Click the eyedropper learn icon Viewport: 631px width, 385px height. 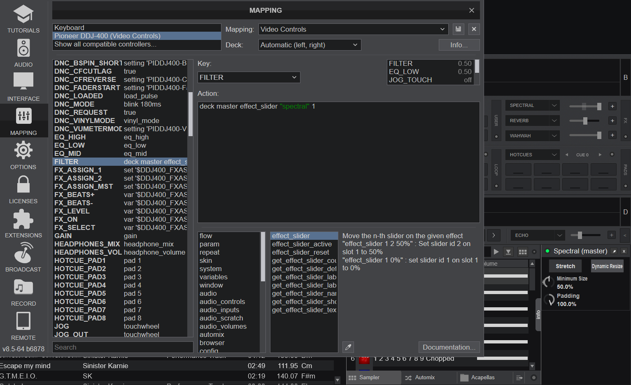[348, 347]
